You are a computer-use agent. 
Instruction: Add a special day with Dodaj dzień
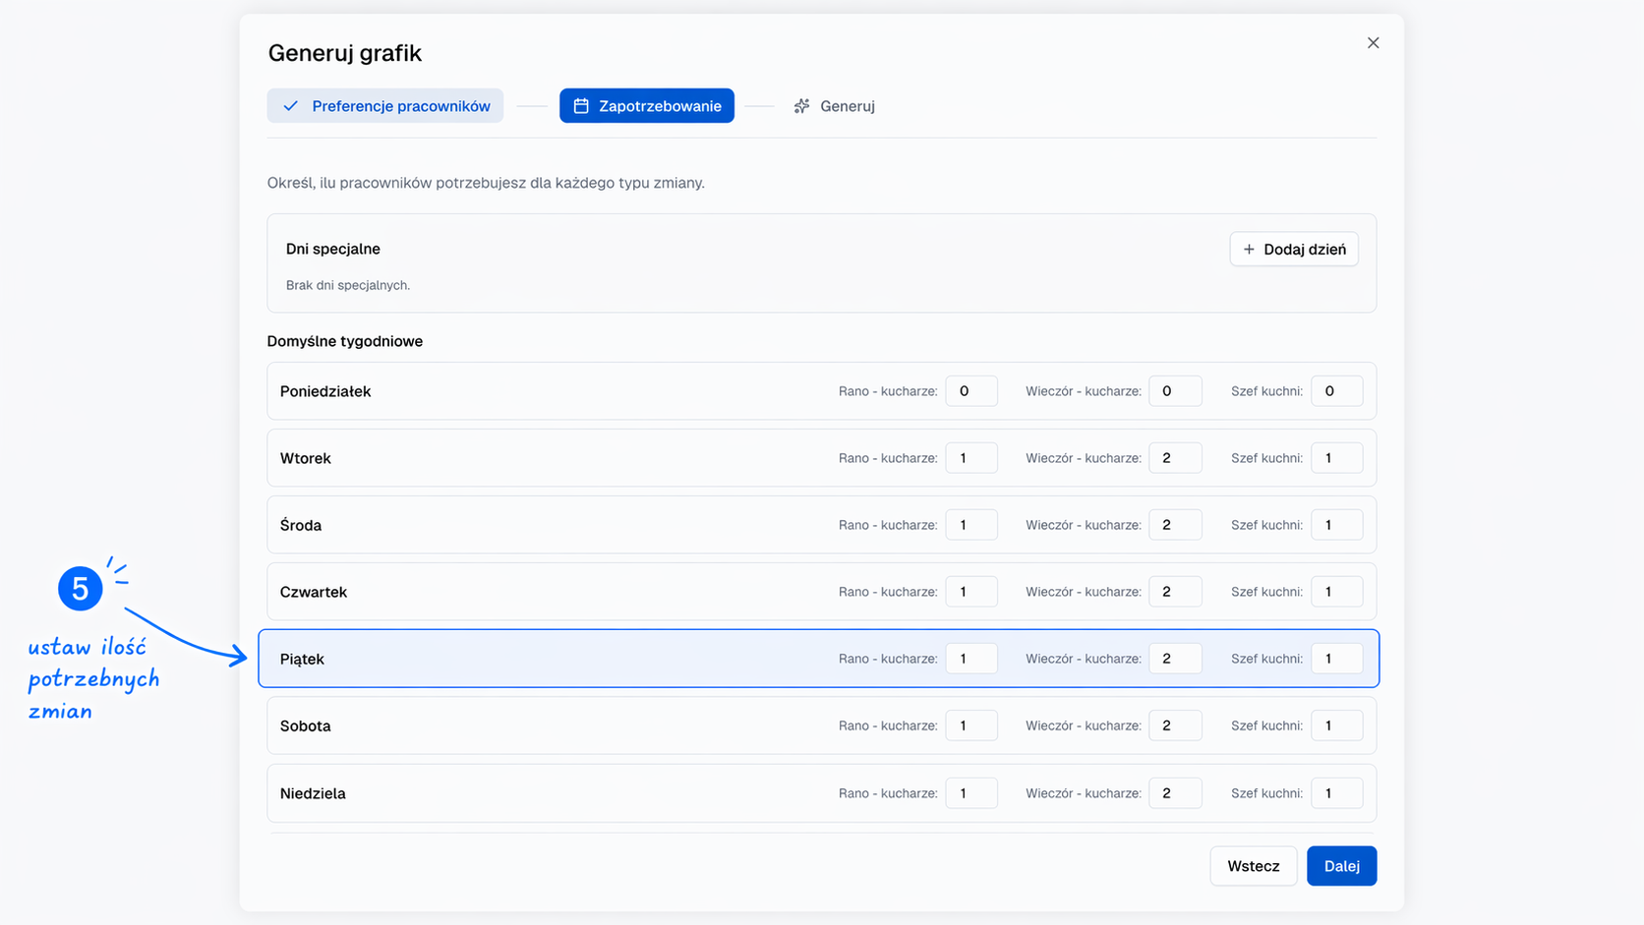1293,250
